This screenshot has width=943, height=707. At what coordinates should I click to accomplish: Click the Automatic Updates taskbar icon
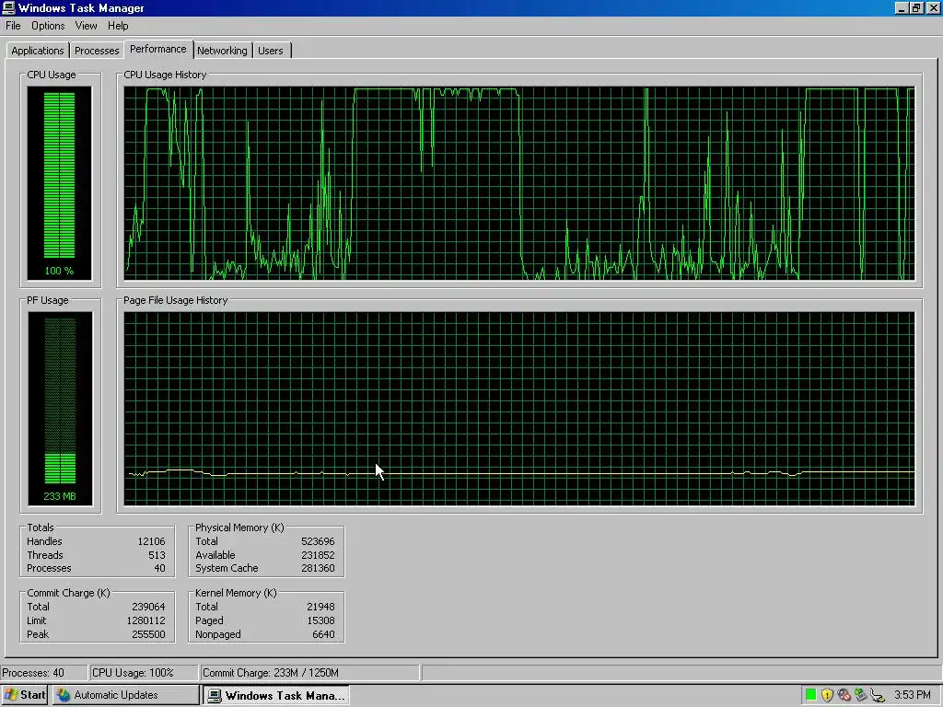point(64,695)
